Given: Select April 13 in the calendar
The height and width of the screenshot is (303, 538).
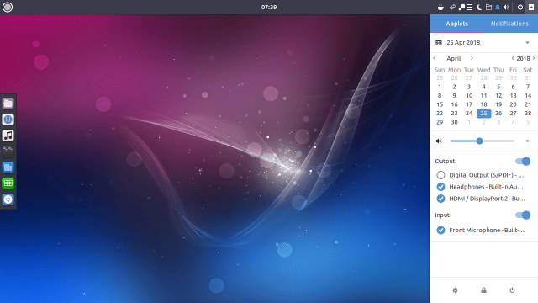Looking at the screenshot, I should click(x=514, y=96).
